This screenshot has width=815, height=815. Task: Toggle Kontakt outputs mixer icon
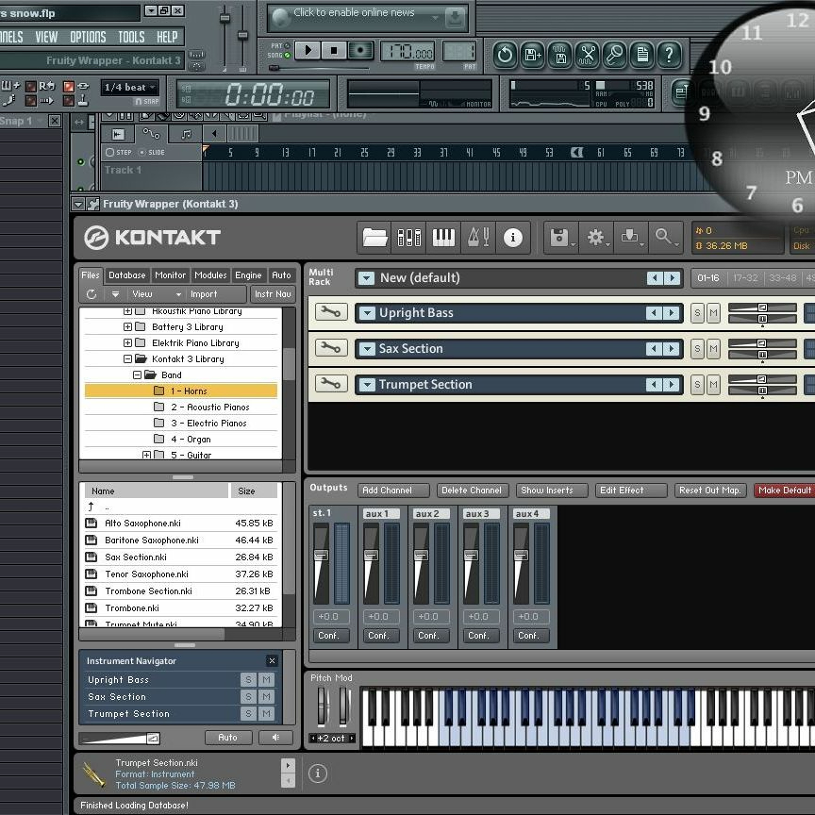pyautogui.click(x=409, y=237)
